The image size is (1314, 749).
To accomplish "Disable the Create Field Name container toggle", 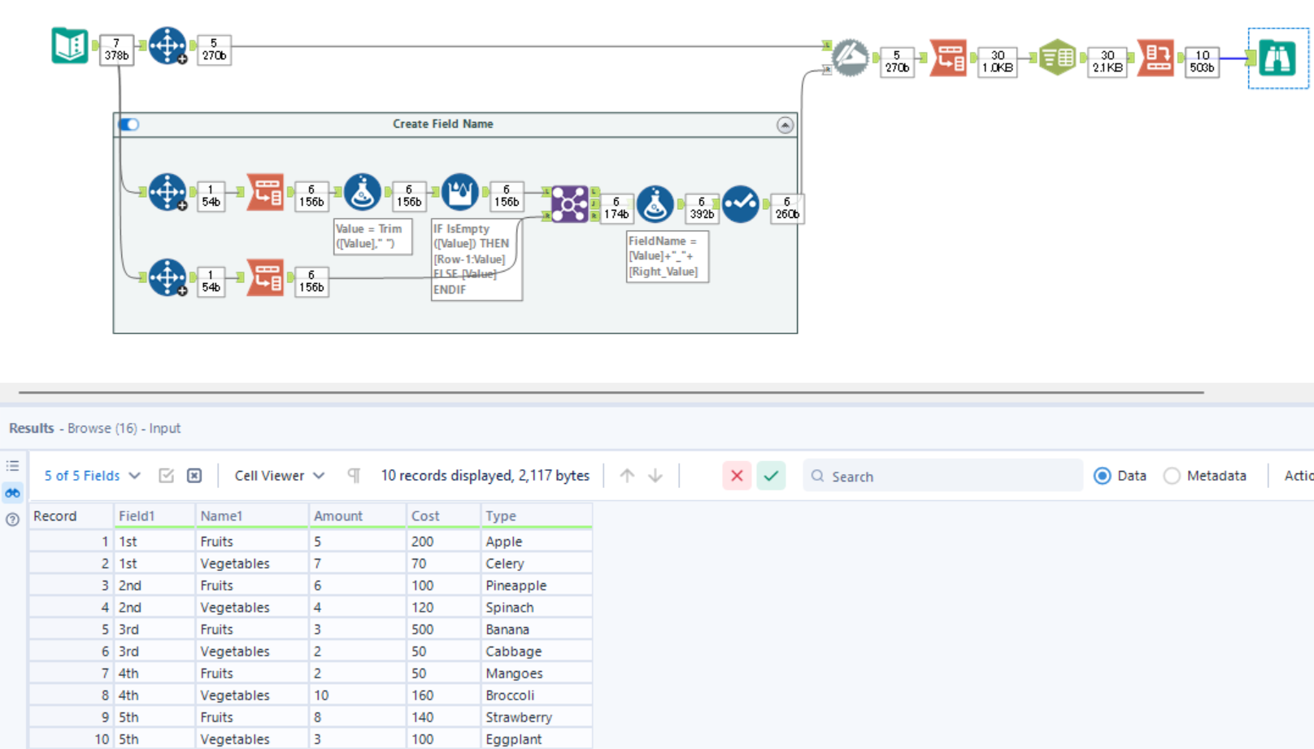I will pyautogui.click(x=128, y=124).
